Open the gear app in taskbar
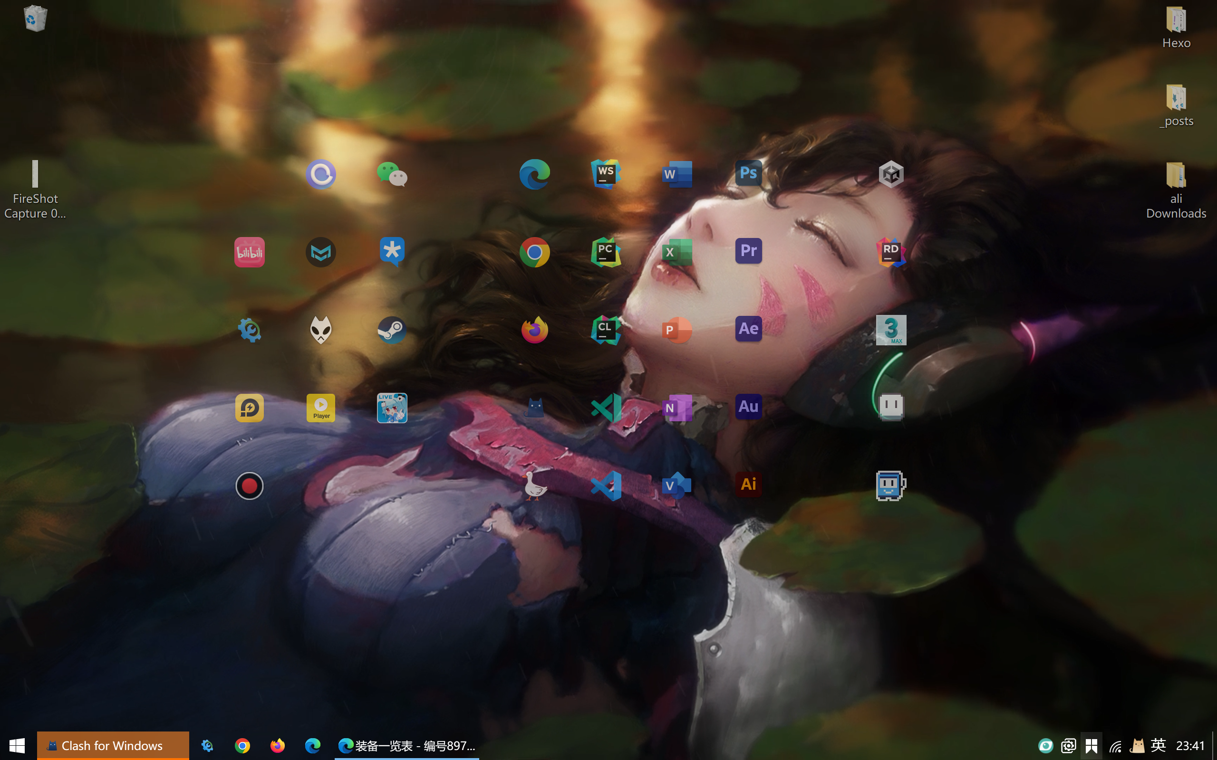The height and width of the screenshot is (760, 1217). tap(207, 745)
